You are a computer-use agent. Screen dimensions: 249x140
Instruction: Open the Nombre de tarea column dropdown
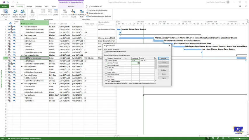coord(47,24)
